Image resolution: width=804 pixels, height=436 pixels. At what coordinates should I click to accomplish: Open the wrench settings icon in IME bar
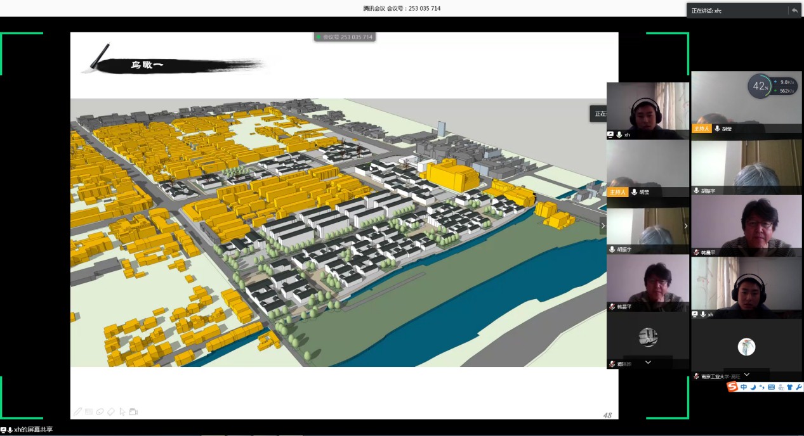pos(798,387)
